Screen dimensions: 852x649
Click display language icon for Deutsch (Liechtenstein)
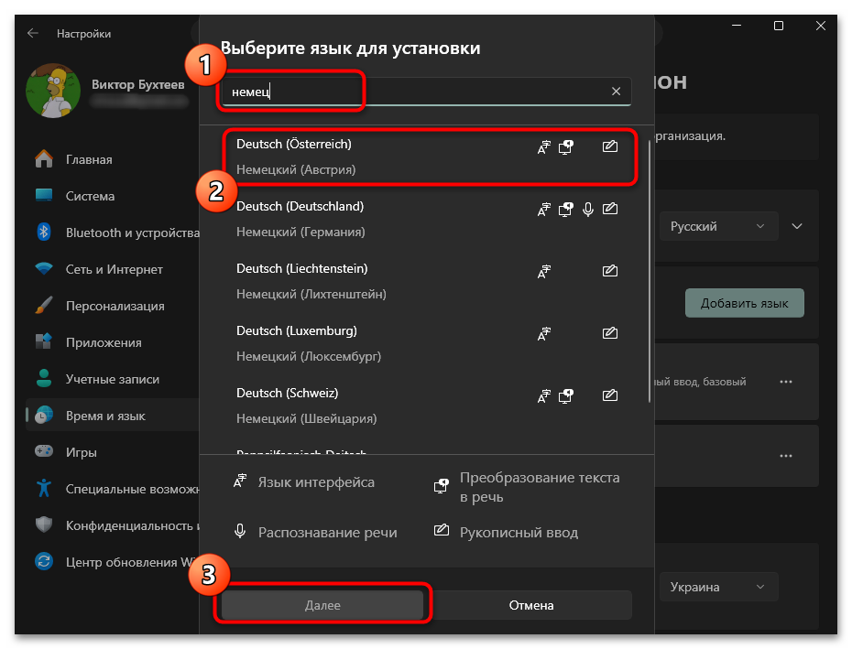pos(544,272)
